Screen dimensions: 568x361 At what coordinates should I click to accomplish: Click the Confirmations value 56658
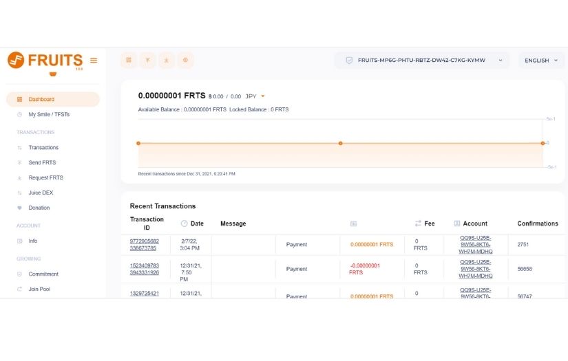[525, 269]
